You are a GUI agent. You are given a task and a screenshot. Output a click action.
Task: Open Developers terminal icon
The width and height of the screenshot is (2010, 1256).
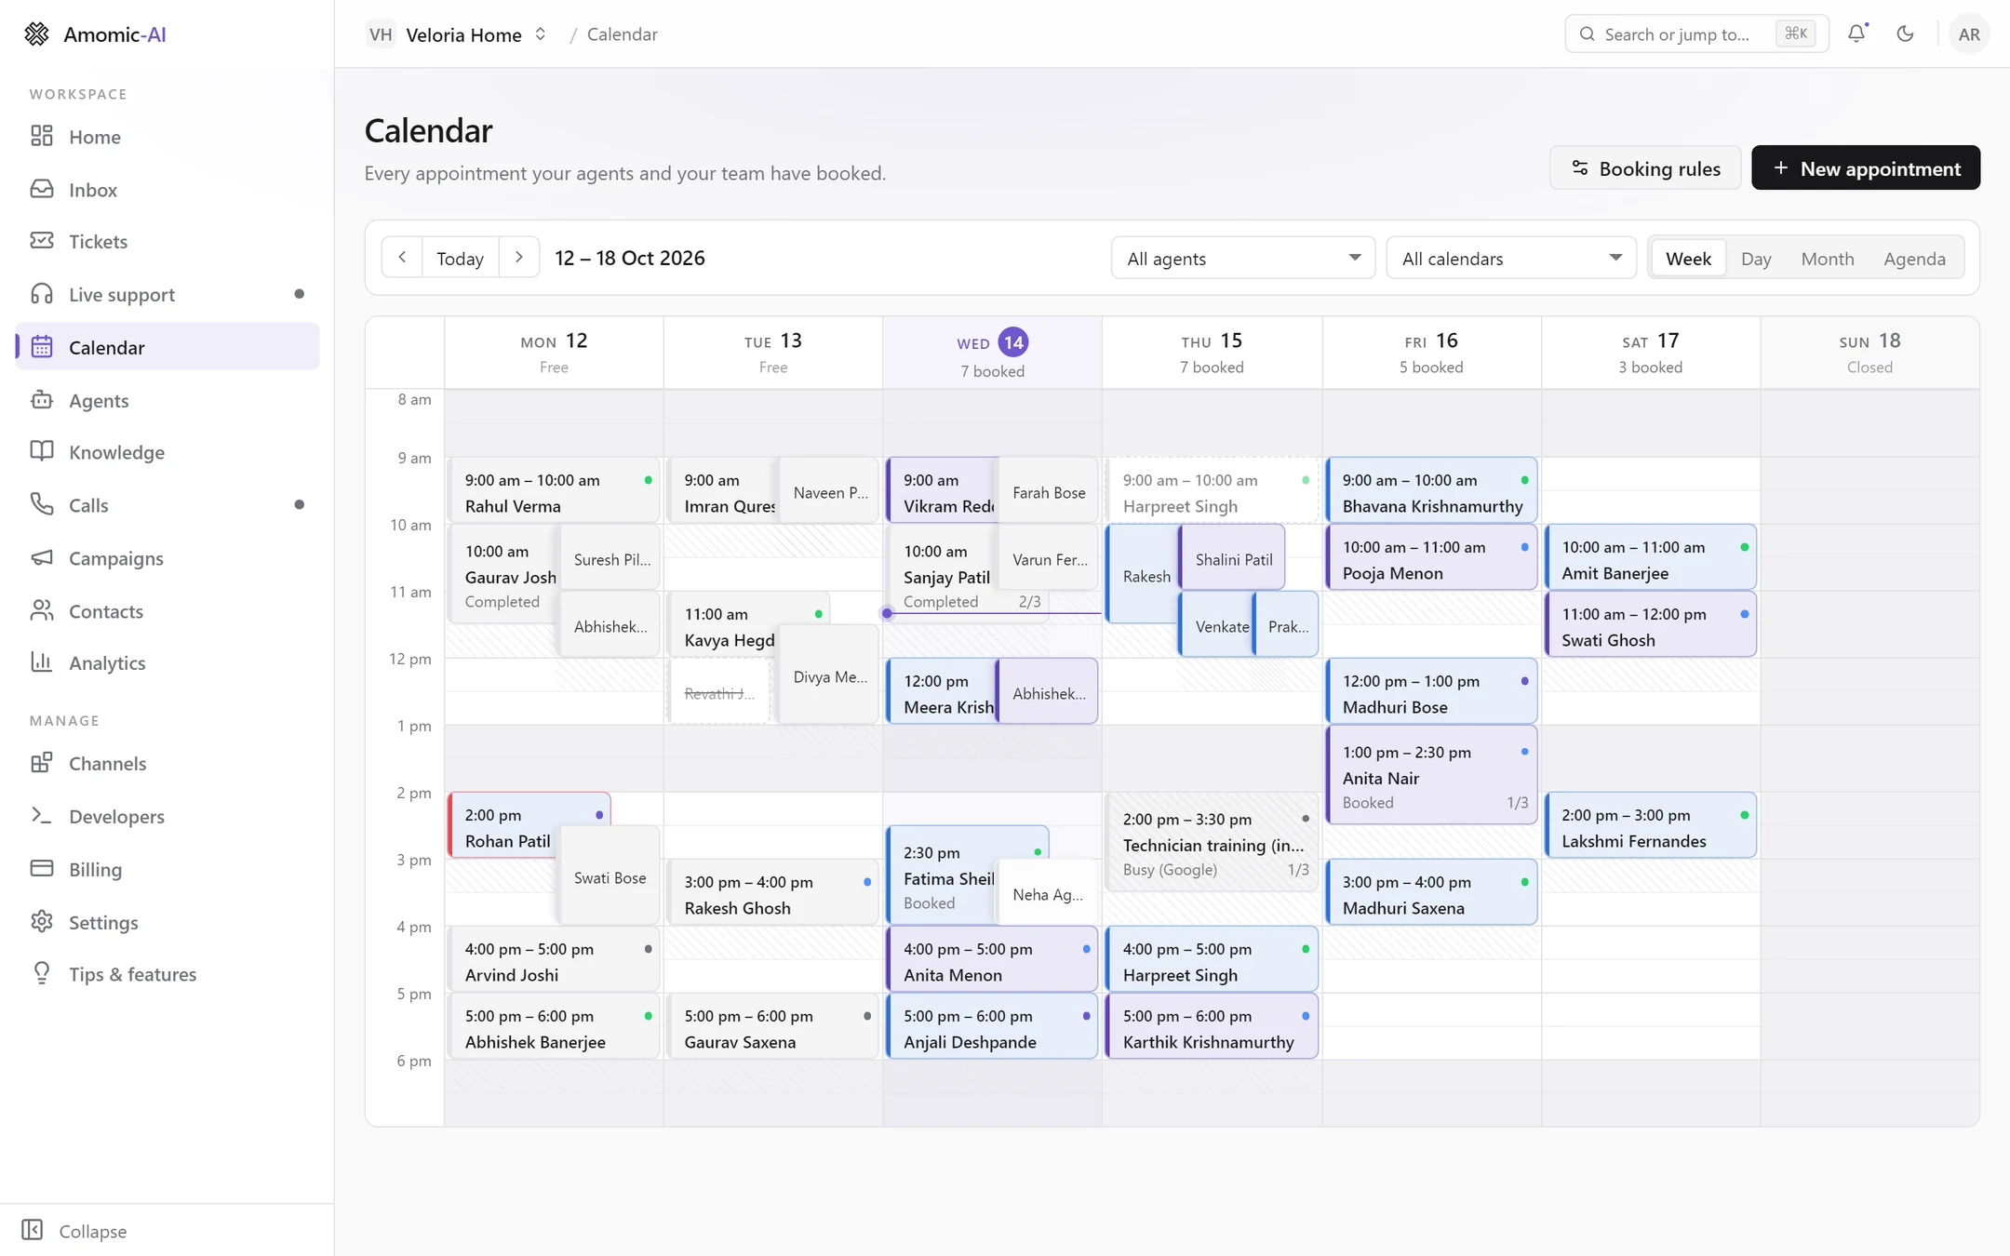click(x=42, y=816)
